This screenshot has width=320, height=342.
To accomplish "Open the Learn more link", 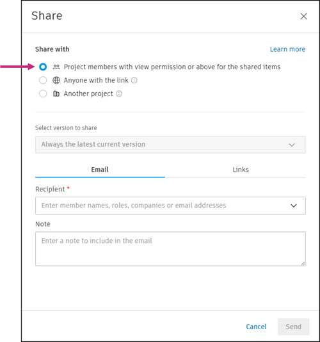I will 287,49.
